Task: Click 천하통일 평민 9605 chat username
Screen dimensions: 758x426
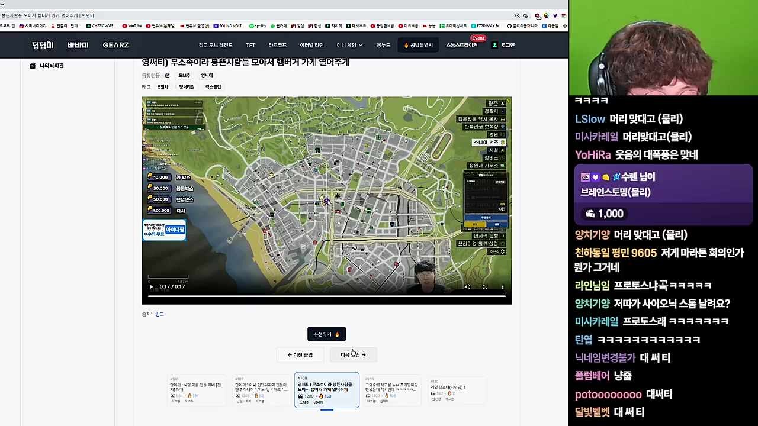Action: point(616,253)
